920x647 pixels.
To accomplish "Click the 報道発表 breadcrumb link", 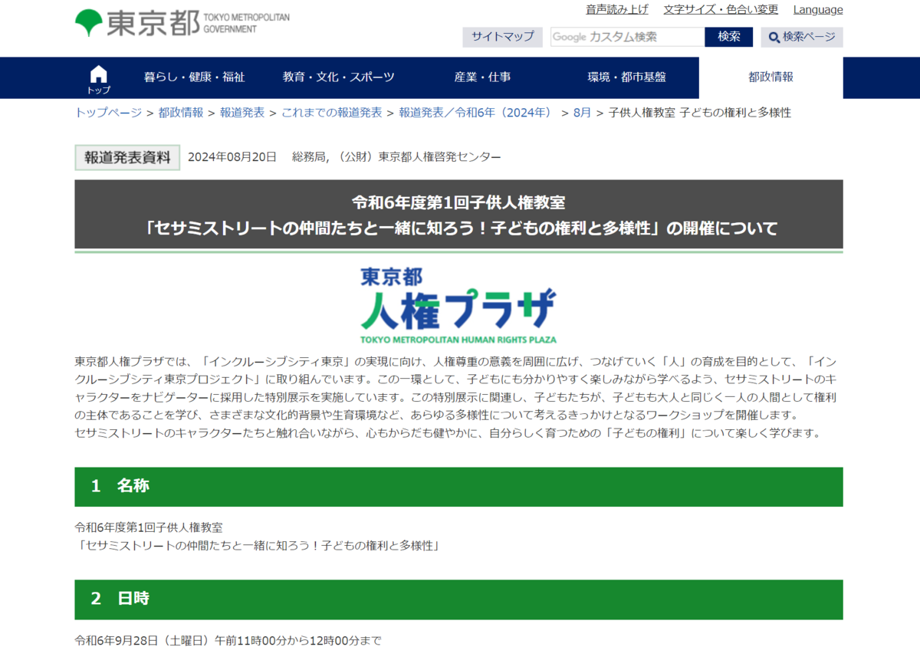I will coord(242,113).
